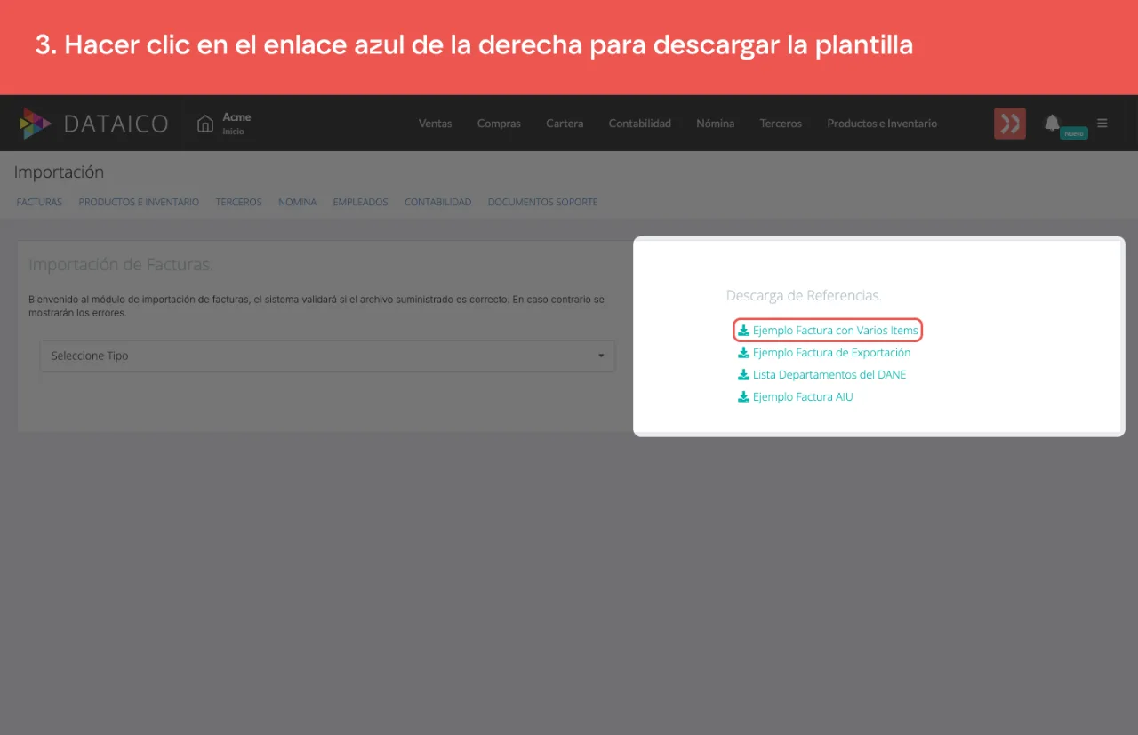Click the Importación de Facturas heading
Image resolution: width=1138 pixels, height=735 pixels.
click(x=121, y=265)
